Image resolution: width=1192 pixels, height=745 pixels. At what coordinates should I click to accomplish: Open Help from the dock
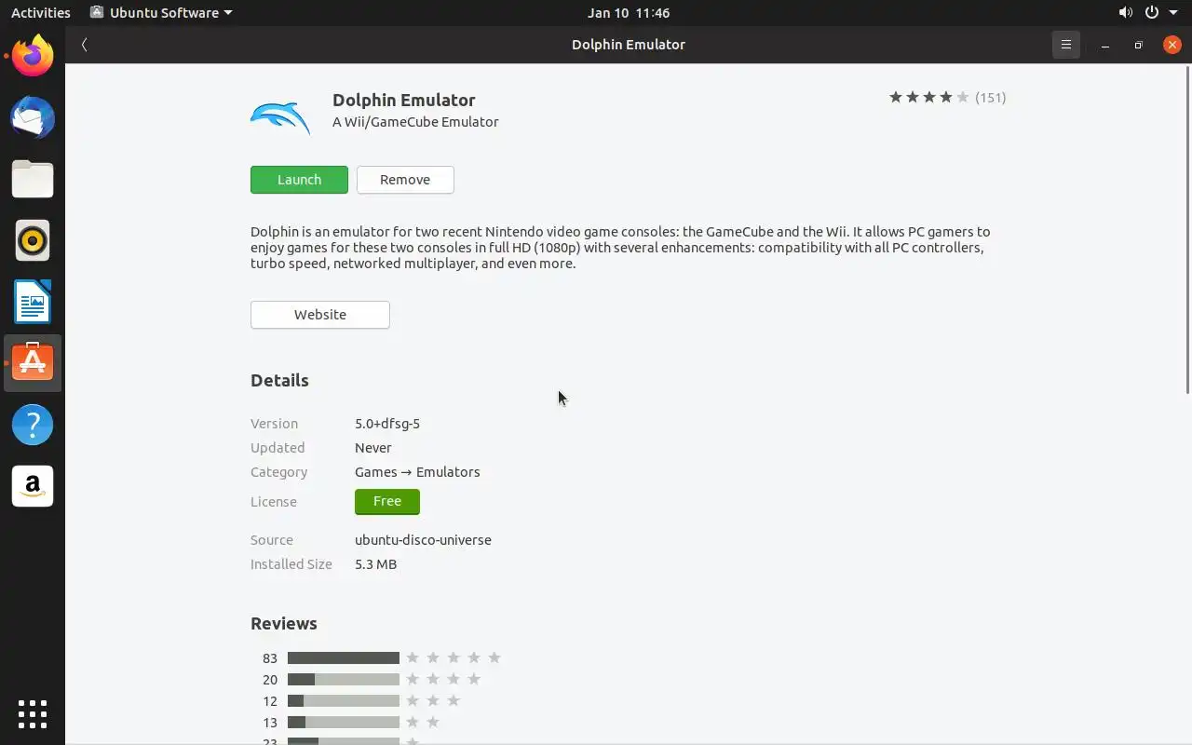(33, 425)
